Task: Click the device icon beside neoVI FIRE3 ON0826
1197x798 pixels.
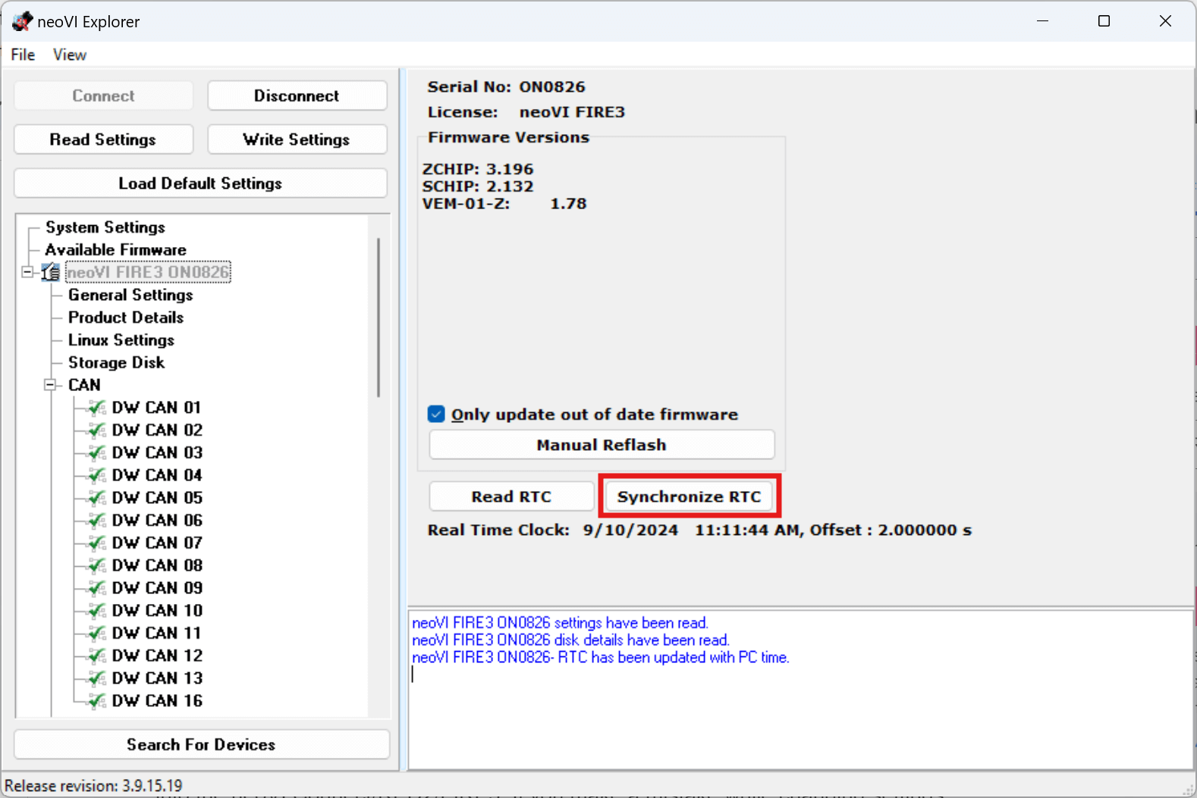Action: 51,272
